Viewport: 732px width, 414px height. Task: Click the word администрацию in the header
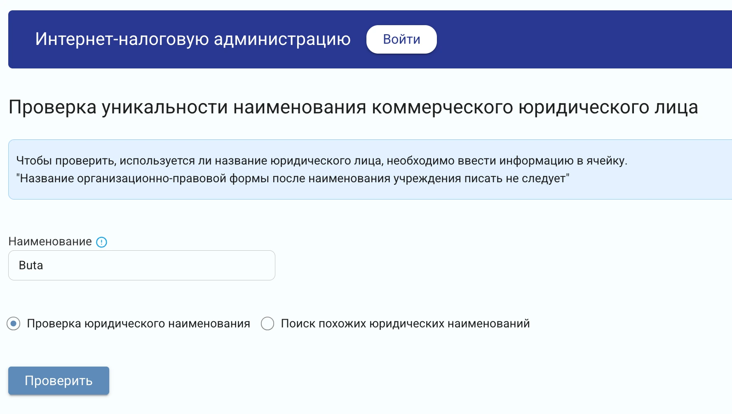point(282,39)
